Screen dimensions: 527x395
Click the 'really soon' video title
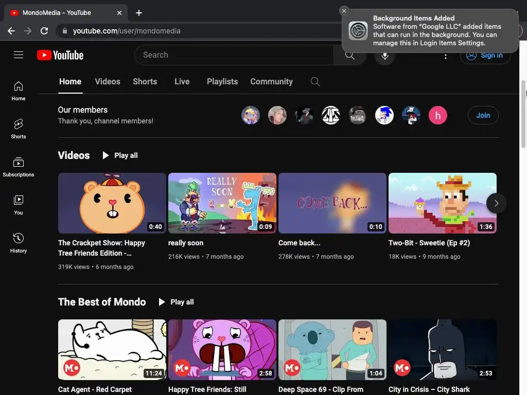[x=186, y=243]
